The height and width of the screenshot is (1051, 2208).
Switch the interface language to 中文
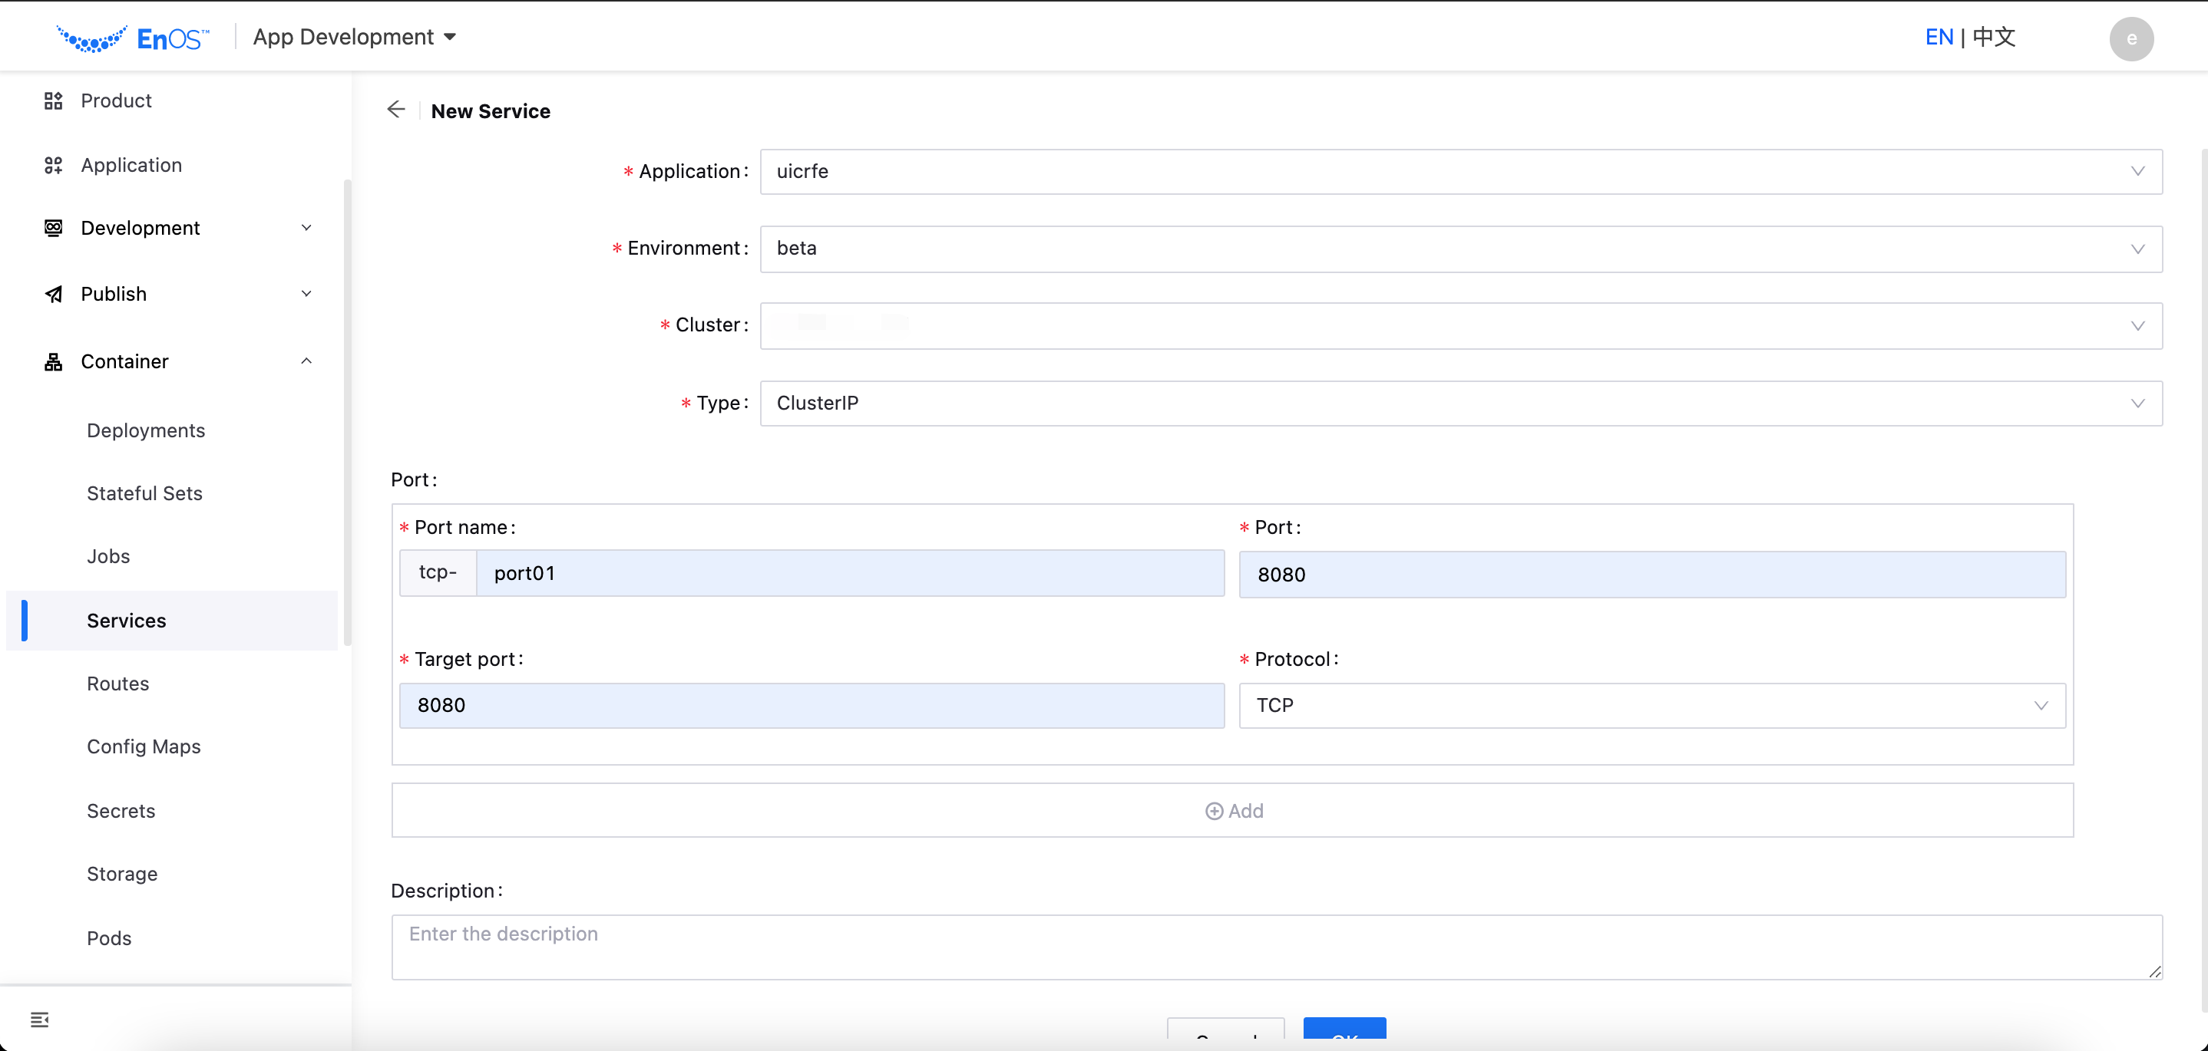1993,37
